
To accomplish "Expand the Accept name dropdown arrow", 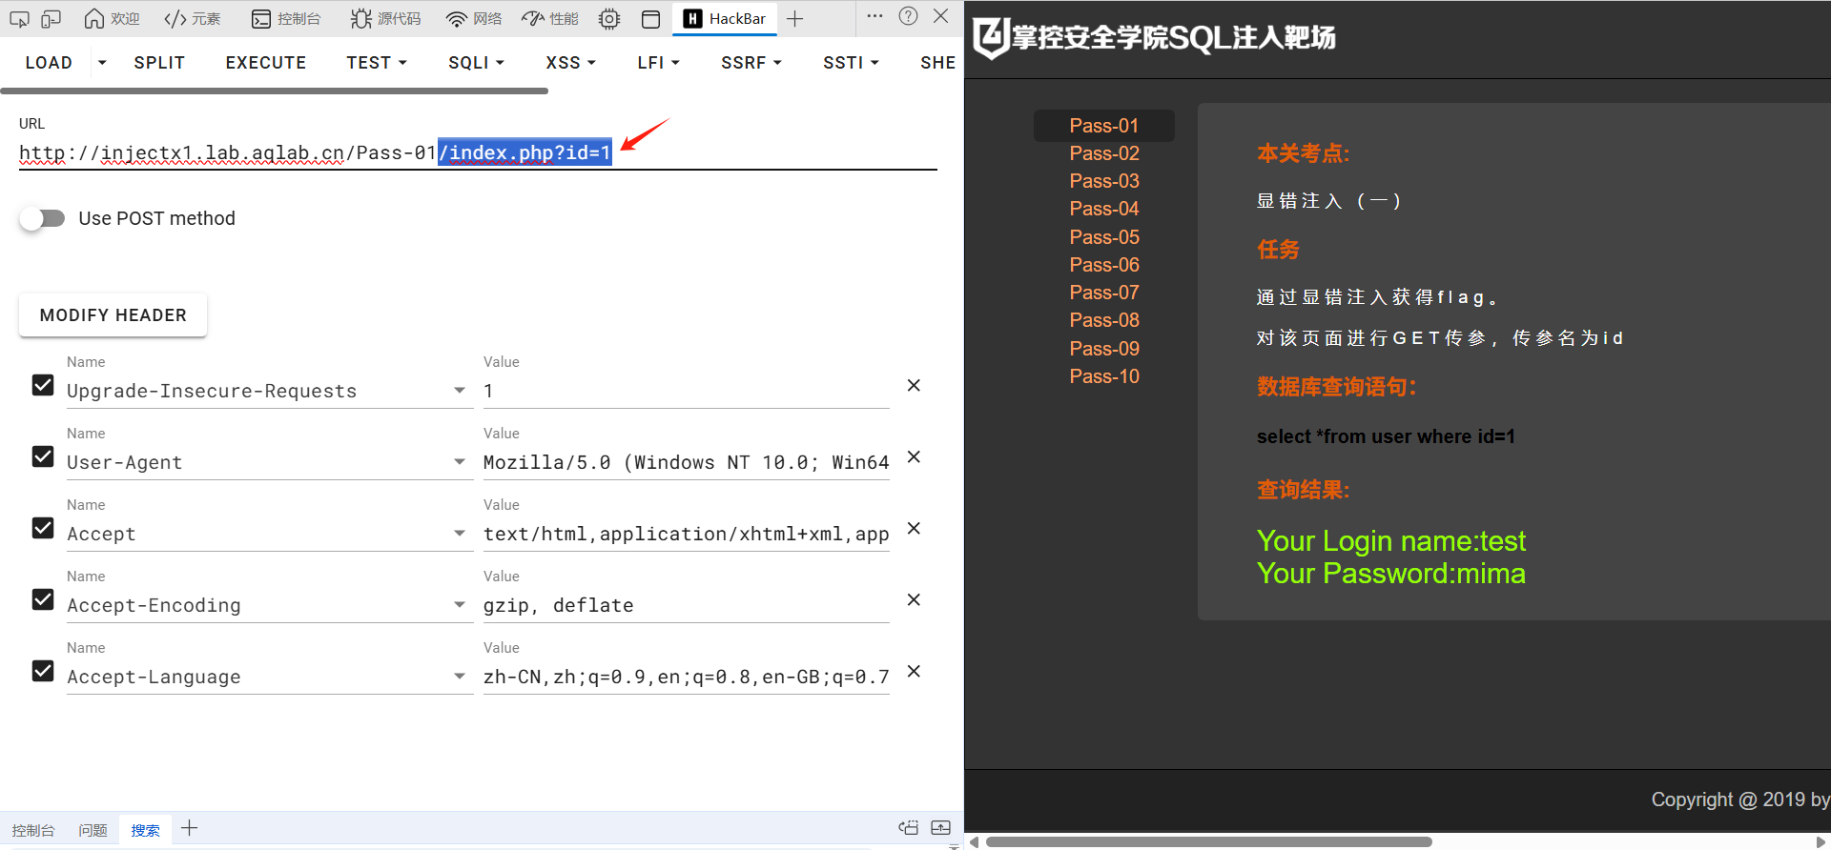I will (460, 534).
